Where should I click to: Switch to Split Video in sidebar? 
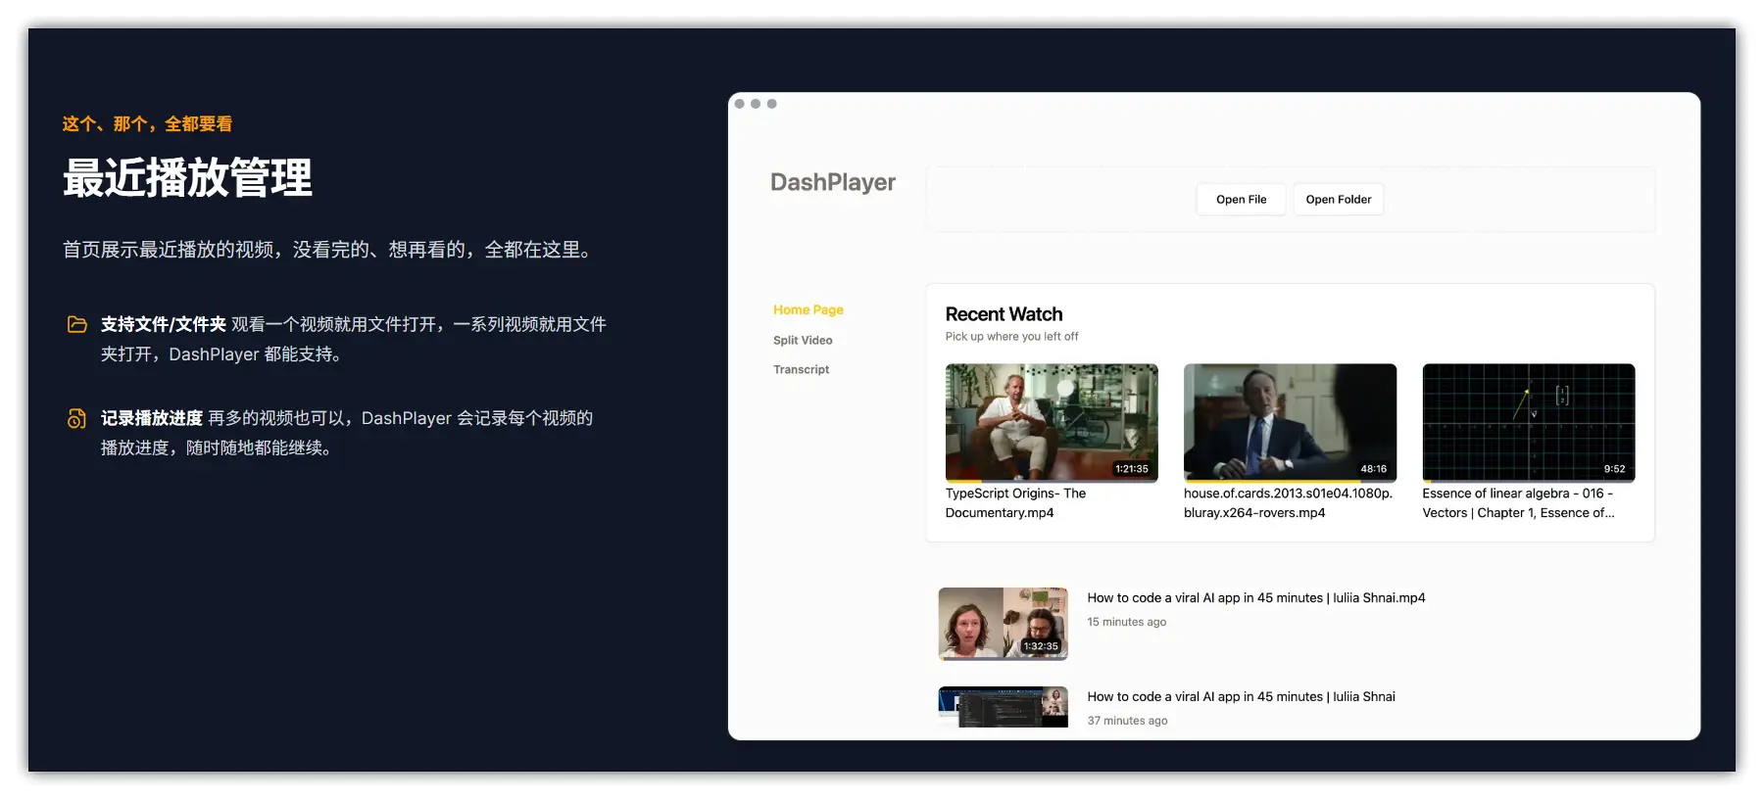(803, 340)
